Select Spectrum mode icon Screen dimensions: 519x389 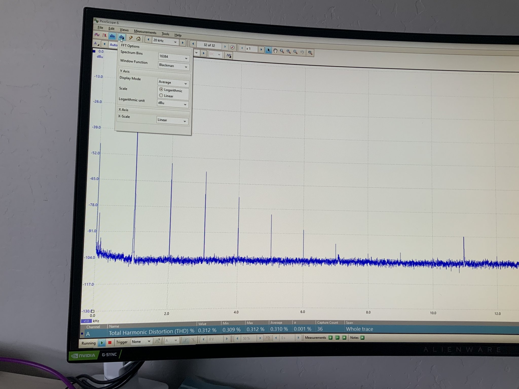click(x=112, y=36)
